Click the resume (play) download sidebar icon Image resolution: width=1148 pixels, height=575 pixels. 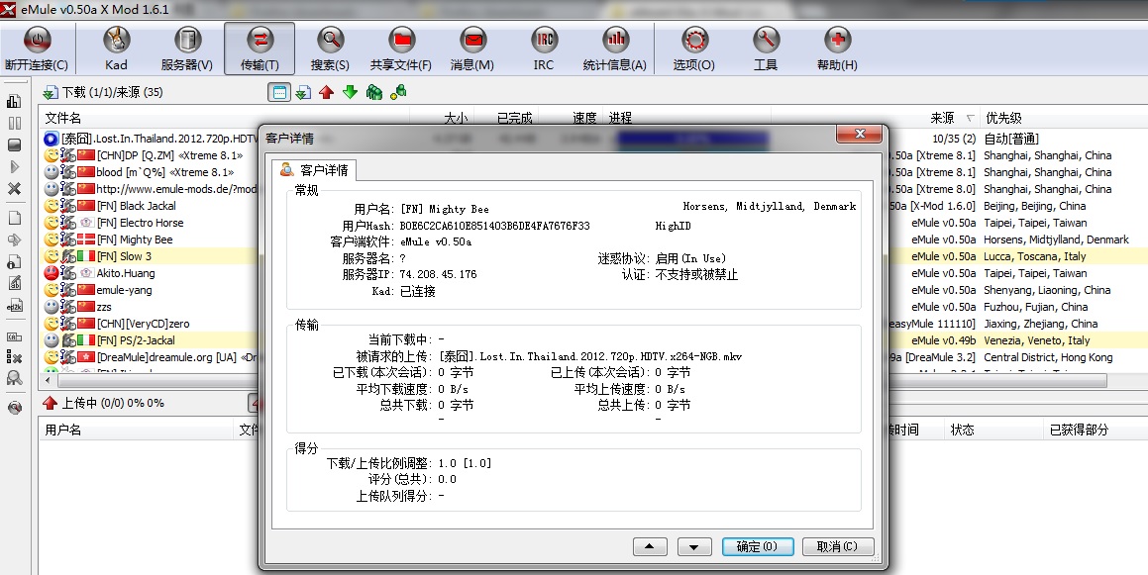pyautogui.click(x=14, y=167)
